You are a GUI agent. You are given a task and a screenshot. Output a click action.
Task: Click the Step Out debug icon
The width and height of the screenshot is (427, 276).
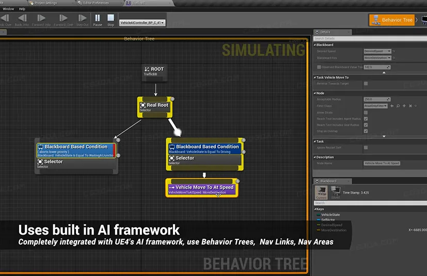[x=82, y=18]
